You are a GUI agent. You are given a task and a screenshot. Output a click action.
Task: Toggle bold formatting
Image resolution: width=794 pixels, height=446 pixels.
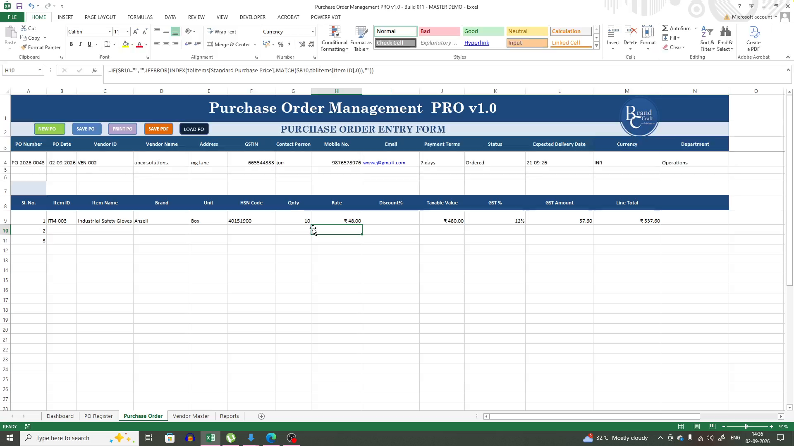[71, 44]
